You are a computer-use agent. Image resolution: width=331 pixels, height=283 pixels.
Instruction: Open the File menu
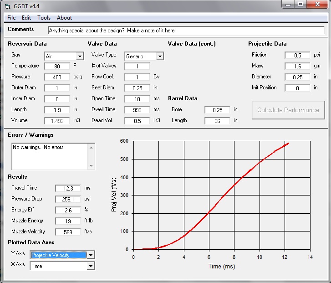point(11,18)
